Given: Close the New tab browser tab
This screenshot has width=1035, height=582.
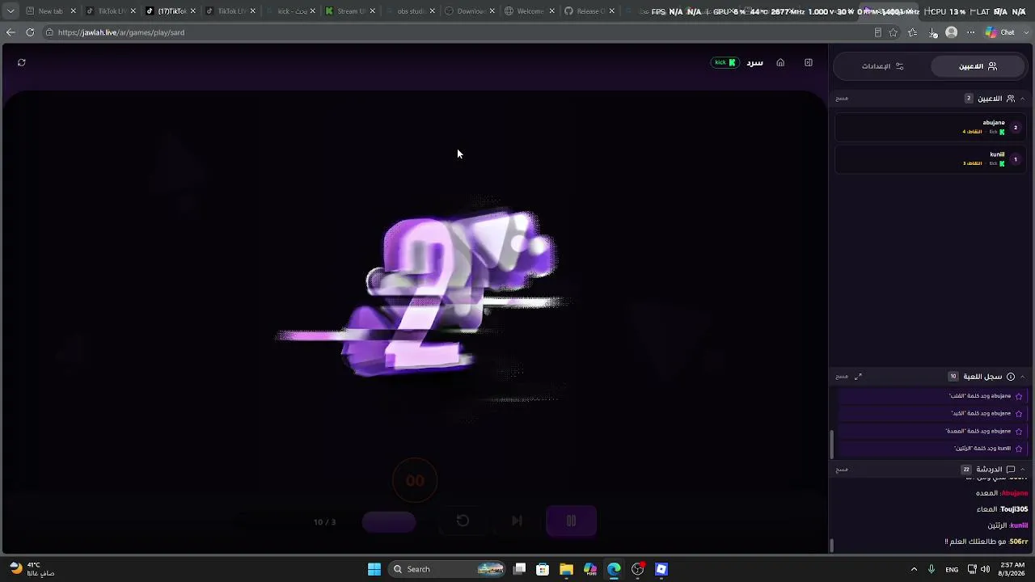Looking at the screenshot, I should tap(73, 11).
